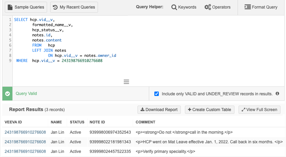Click the green Query Valid checkmark icon

[7, 94]
